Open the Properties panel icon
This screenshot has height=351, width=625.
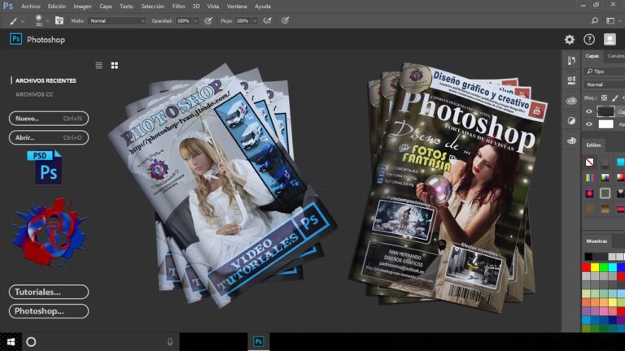click(x=571, y=80)
